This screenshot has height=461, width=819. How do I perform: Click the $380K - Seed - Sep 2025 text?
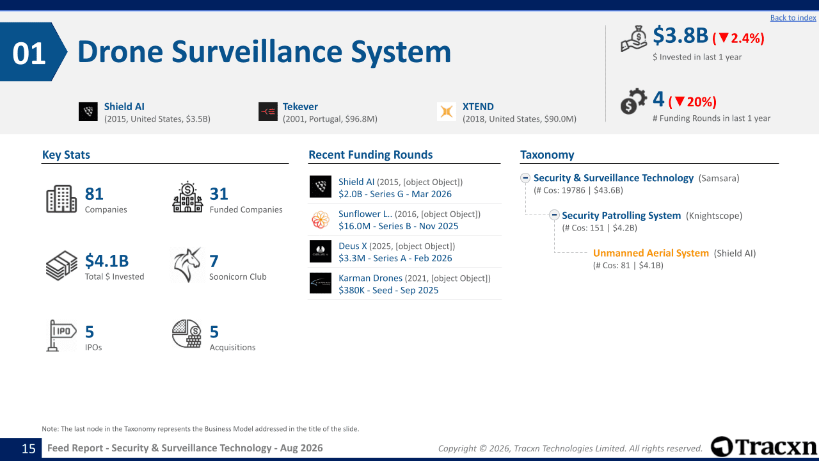pyautogui.click(x=388, y=290)
